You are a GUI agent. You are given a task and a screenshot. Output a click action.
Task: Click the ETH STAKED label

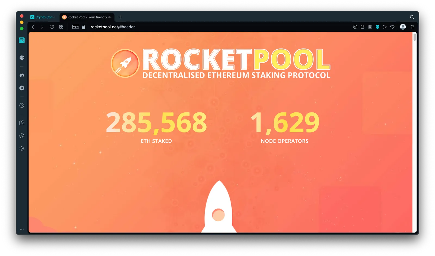tap(156, 141)
